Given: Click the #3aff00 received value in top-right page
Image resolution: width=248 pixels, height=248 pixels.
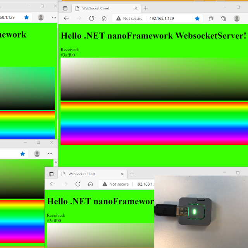Looking at the screenshot, I should [68, 55].
